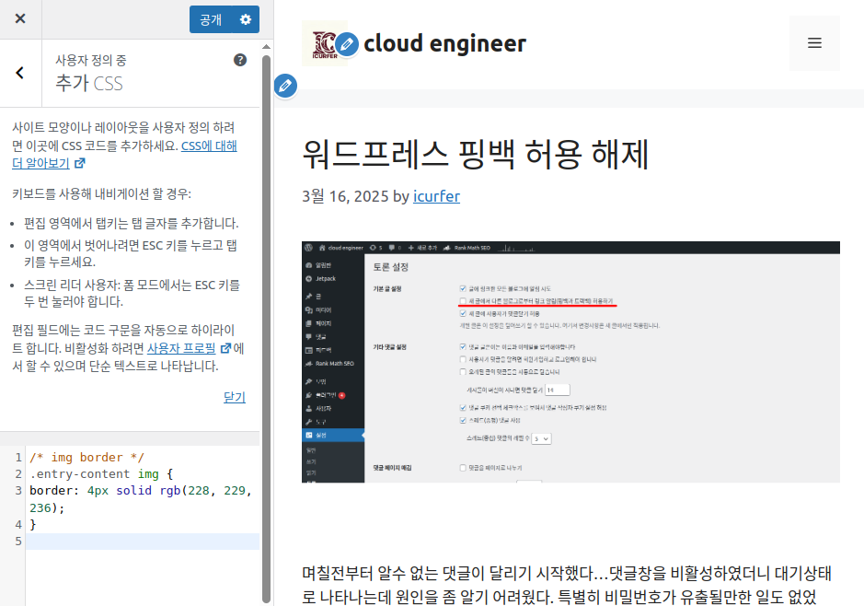This screenshot has width=864, height=606.
Task: Toggle the help question mark icon
Action: tap(240, 60)
